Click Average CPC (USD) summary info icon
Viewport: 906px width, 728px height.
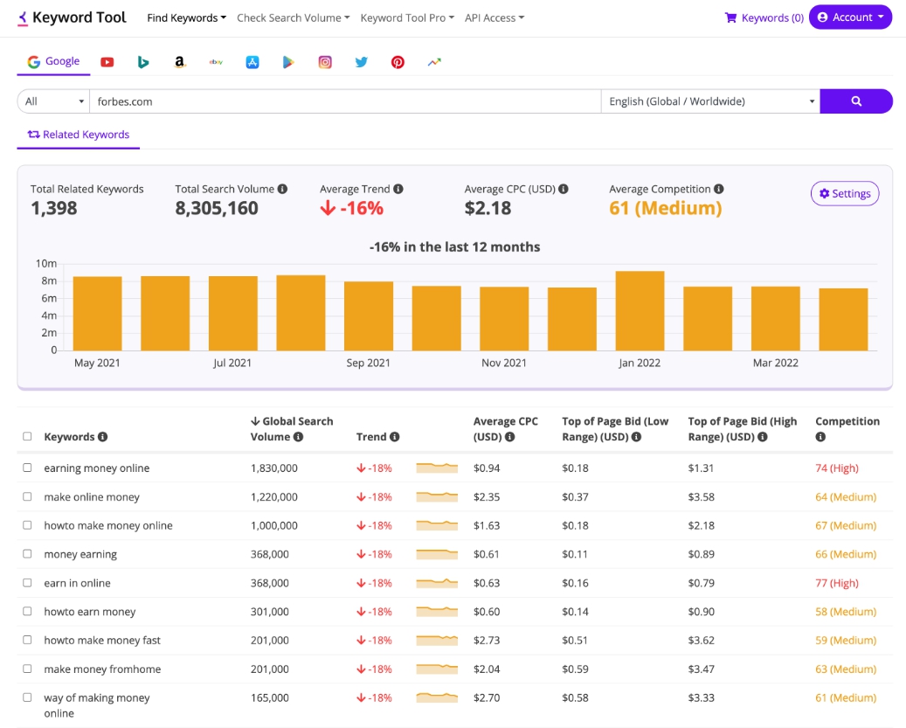(564, 189)
